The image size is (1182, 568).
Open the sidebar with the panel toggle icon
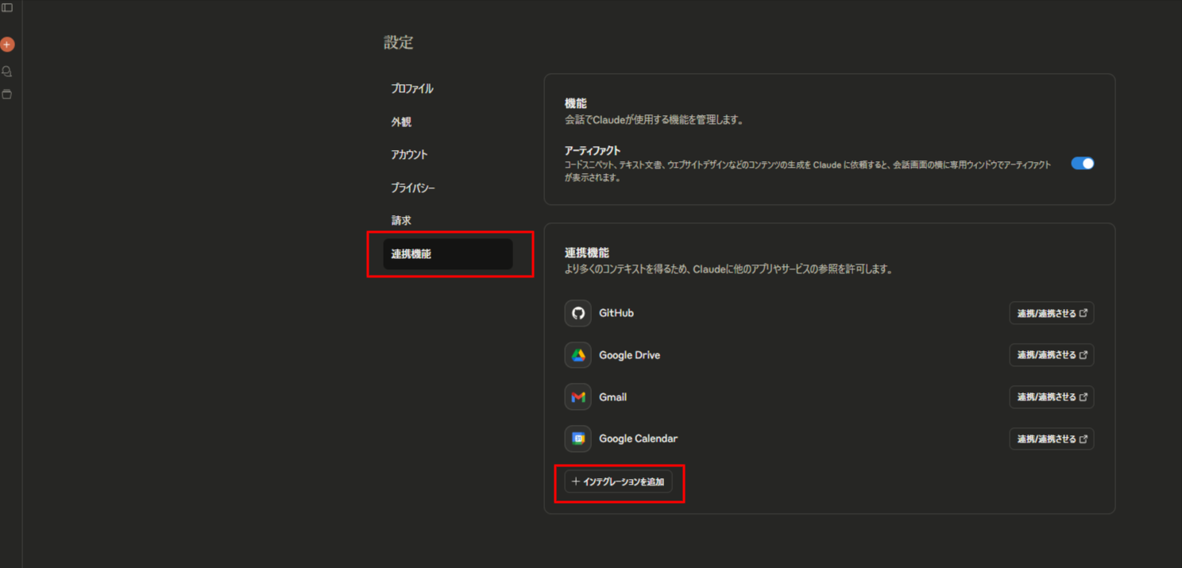7,8
